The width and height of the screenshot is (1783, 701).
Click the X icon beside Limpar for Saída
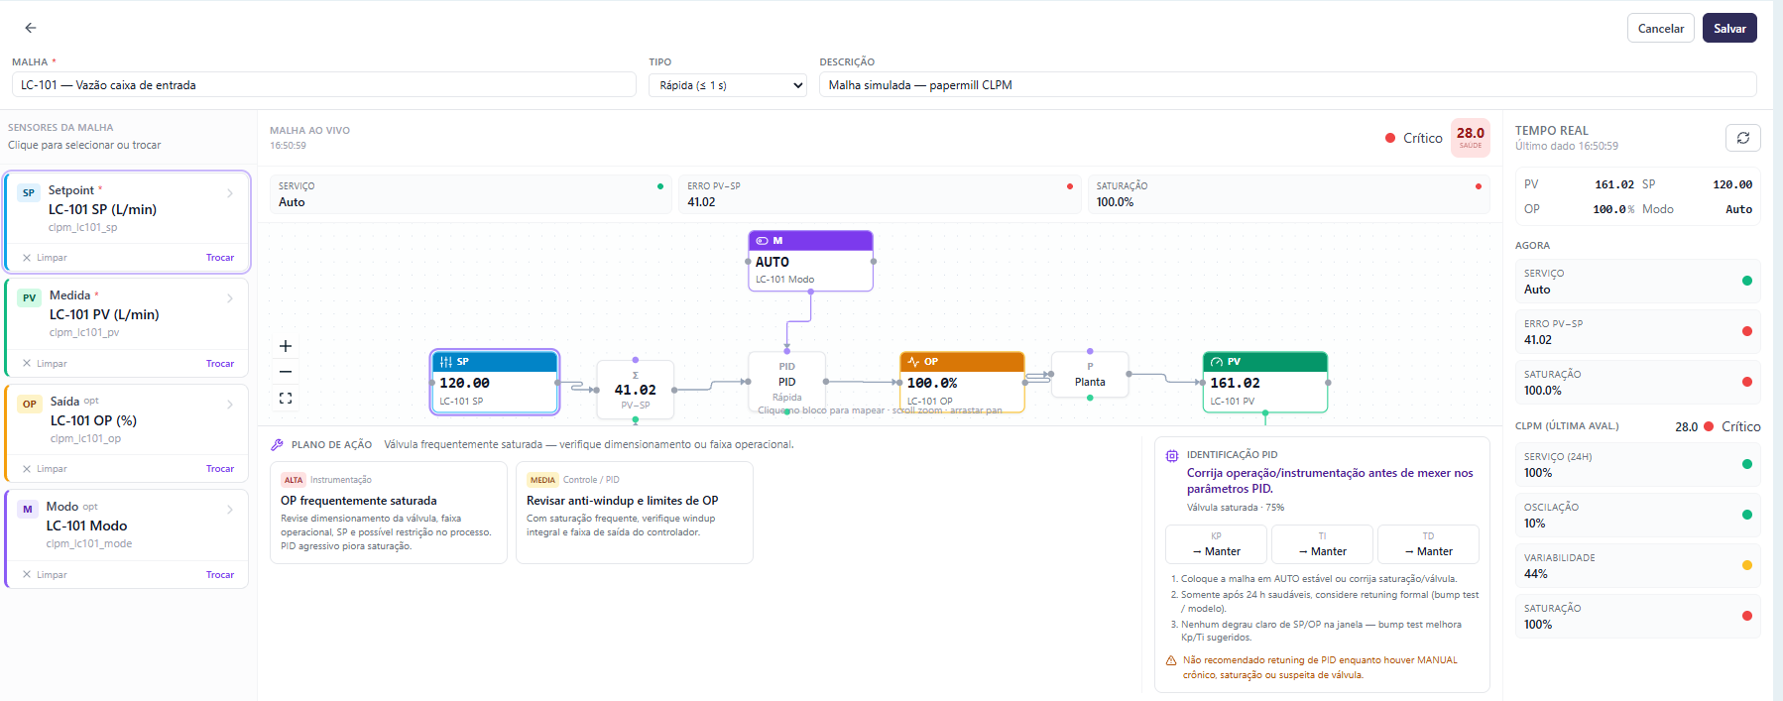click(x=27, y=469)
